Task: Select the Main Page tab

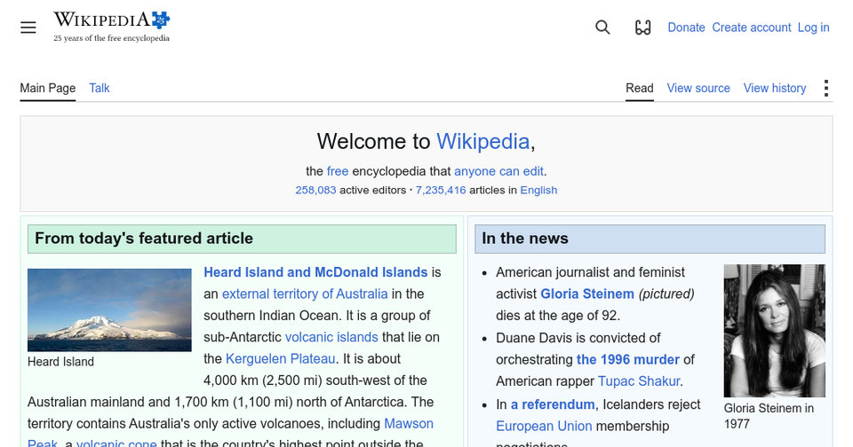Action: tap(48, 88)
